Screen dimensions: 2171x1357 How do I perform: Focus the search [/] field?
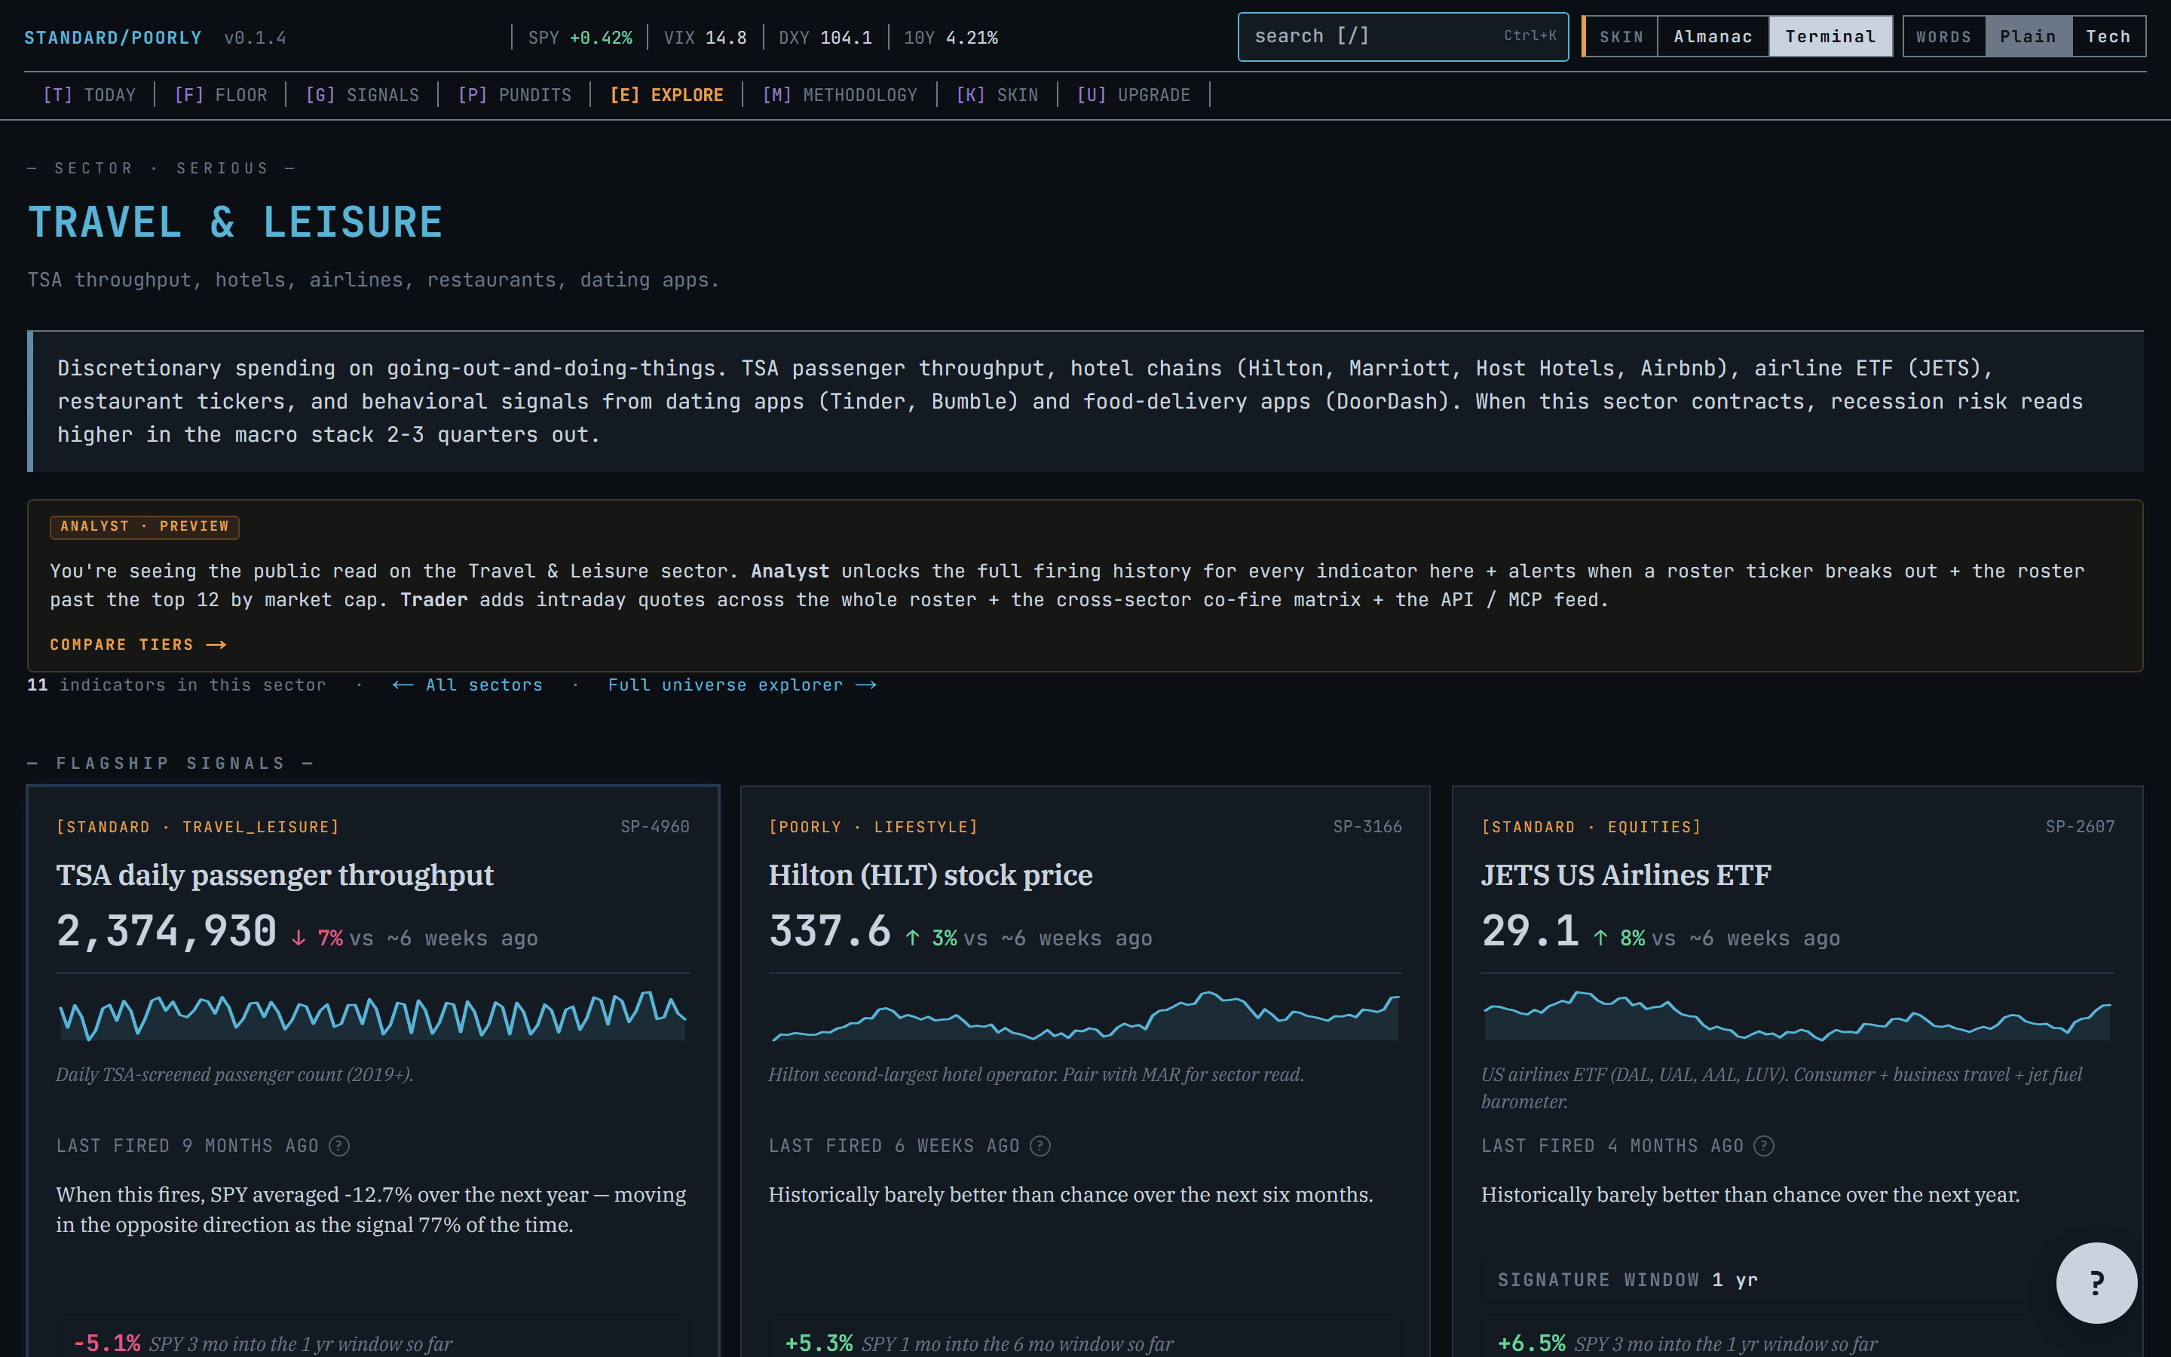point(1403,37)
